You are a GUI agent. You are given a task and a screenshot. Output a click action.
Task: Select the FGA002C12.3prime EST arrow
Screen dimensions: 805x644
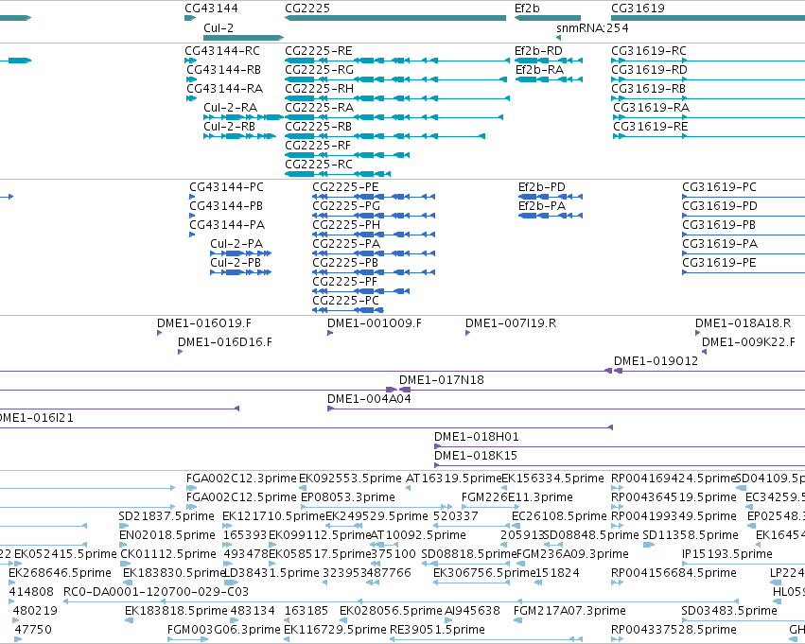click(x=191, y=488)
